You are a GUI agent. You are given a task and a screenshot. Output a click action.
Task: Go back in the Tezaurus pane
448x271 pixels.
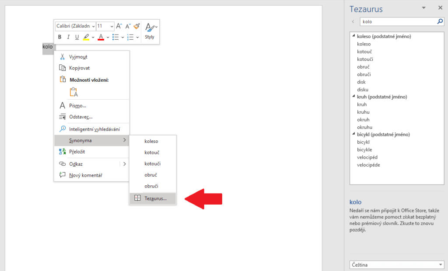coord(353,21)
